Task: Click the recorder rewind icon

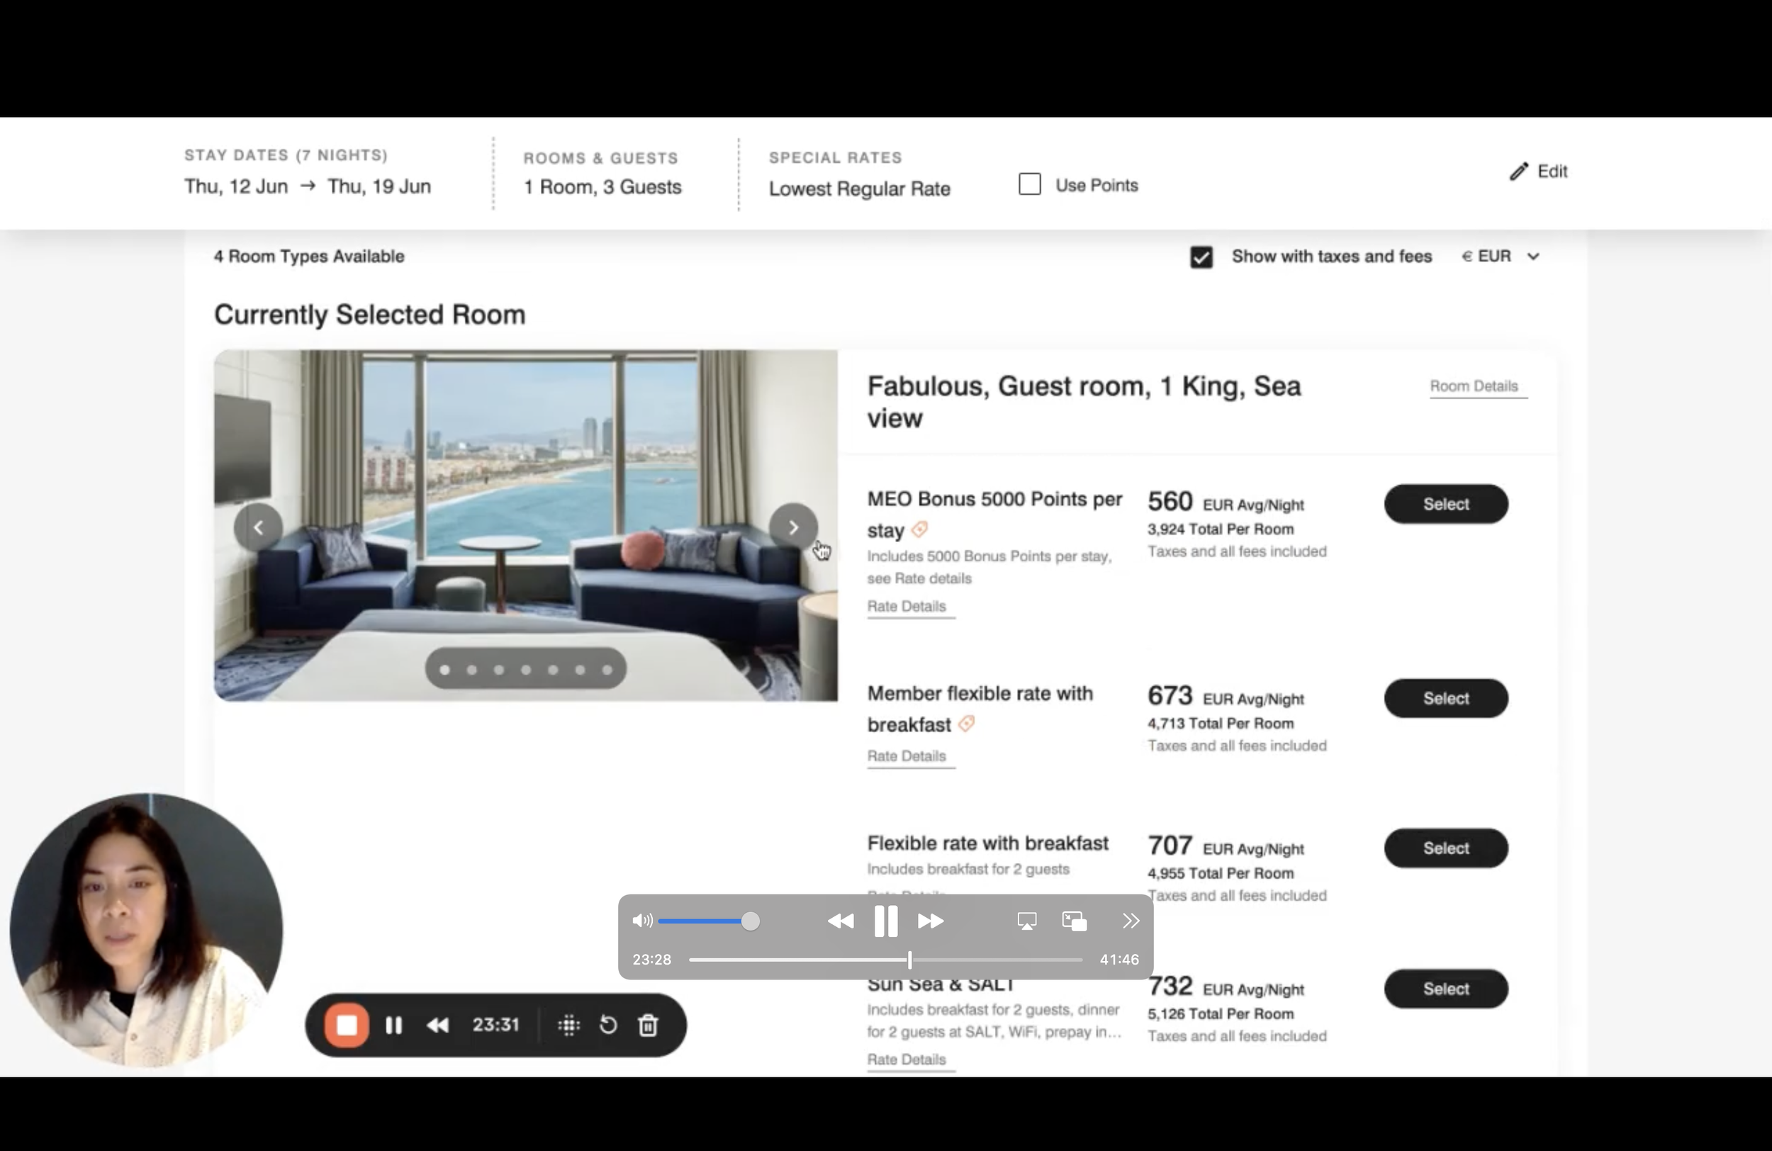Action: point(438,1025)
